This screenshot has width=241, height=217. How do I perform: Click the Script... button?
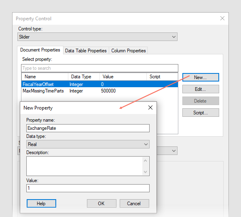pyautogui.click(x=201, y=113)
